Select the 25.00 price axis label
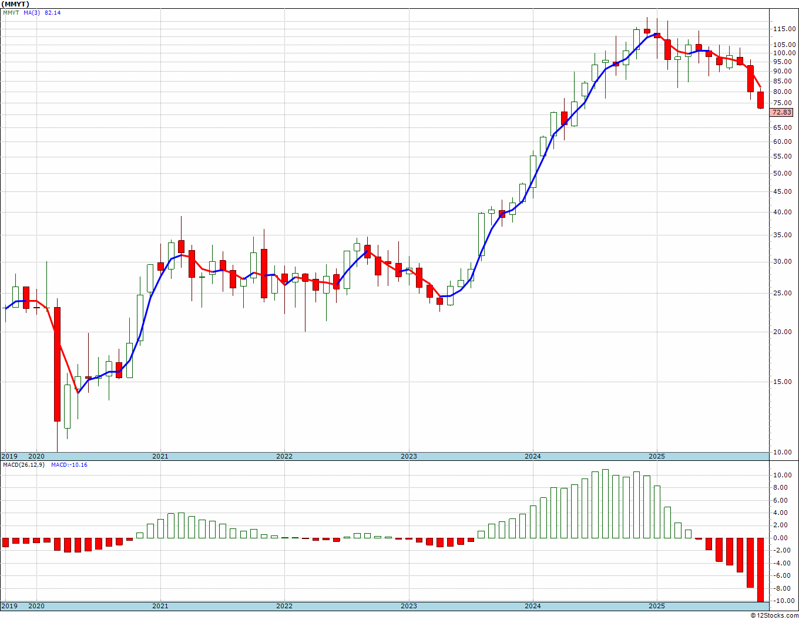 [783, 294]
